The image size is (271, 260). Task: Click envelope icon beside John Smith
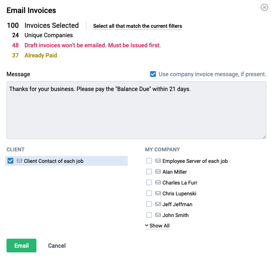158,215
